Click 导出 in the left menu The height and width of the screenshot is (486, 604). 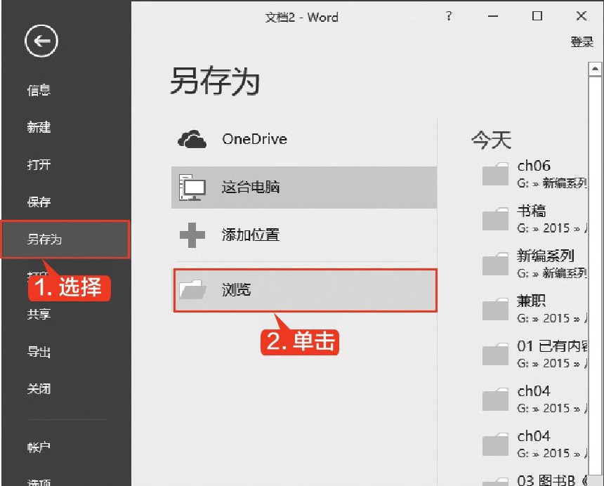tap(39, 352)
